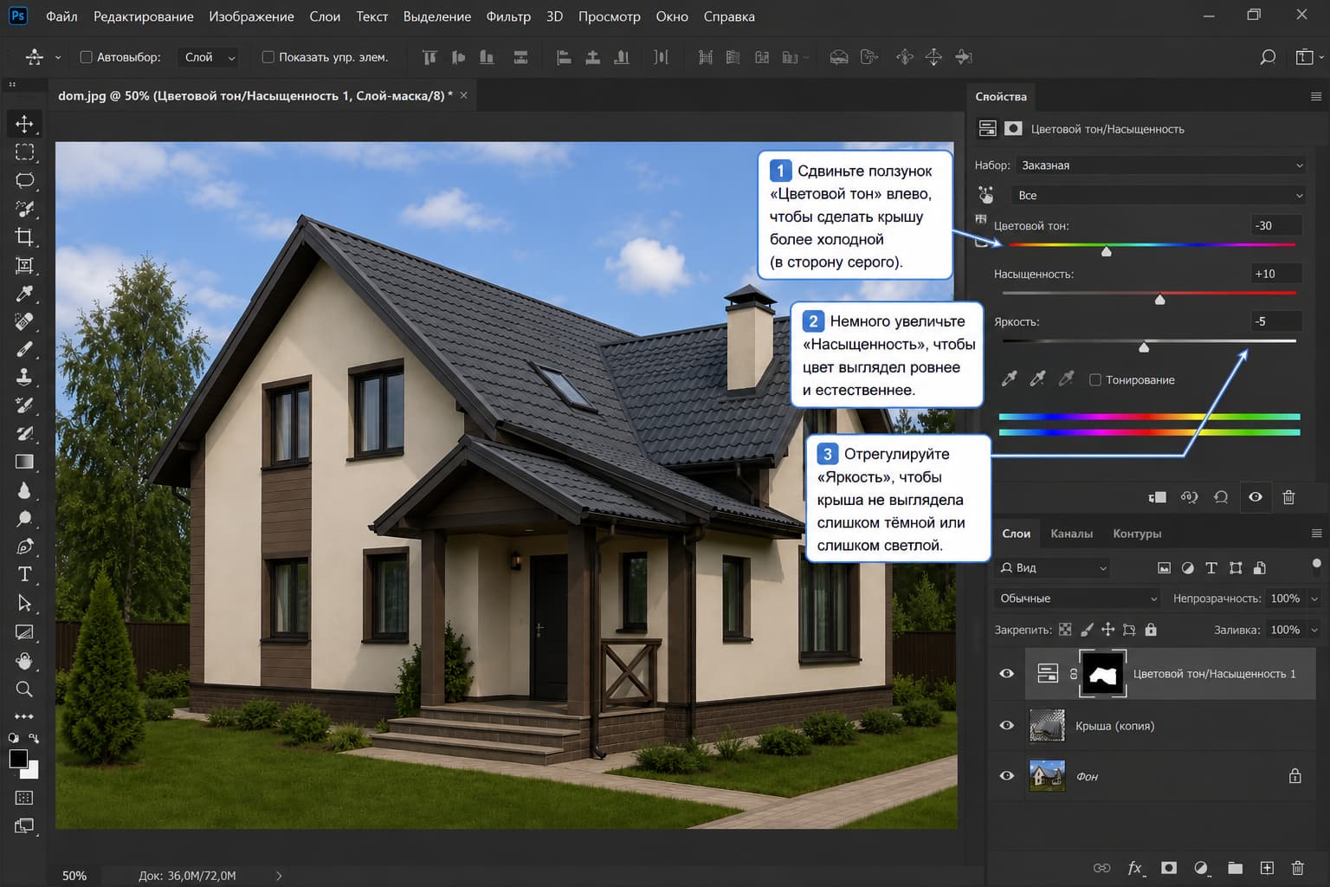The image size is (1330, 887).
Task: Add a layer mask from panel bottom
Action: click(1168, 867)
